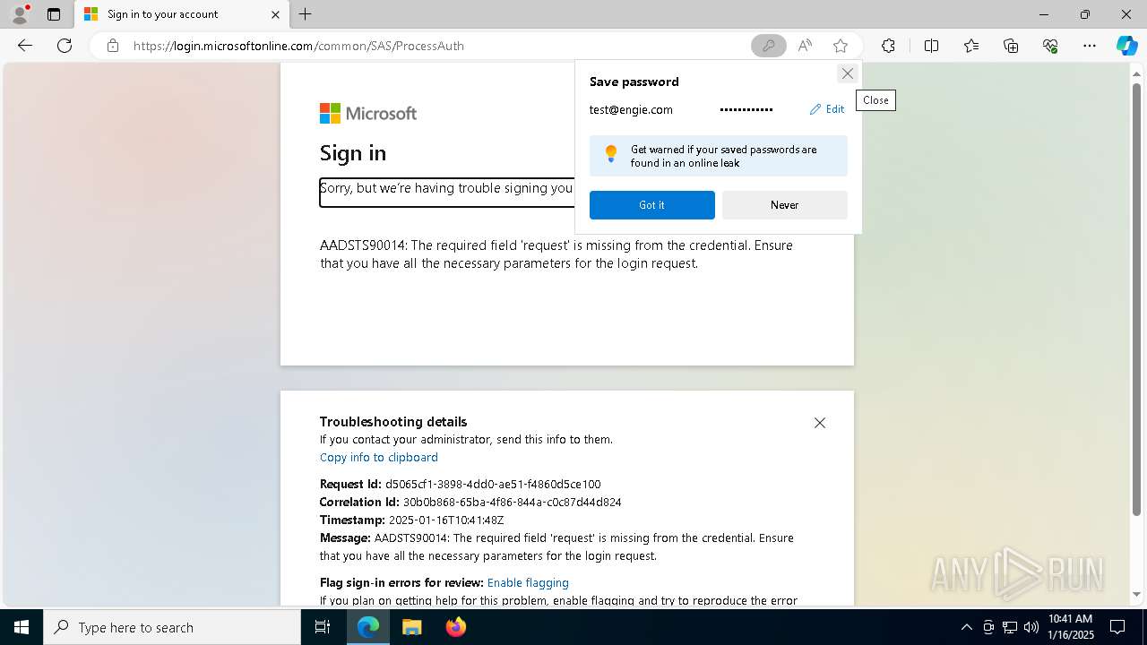1147x645 pixels.
Task: Click the Got it button
Action: coord(652,205)
